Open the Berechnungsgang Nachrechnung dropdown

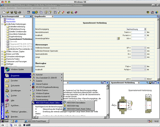pyautogui.click(x=145, y=29)
